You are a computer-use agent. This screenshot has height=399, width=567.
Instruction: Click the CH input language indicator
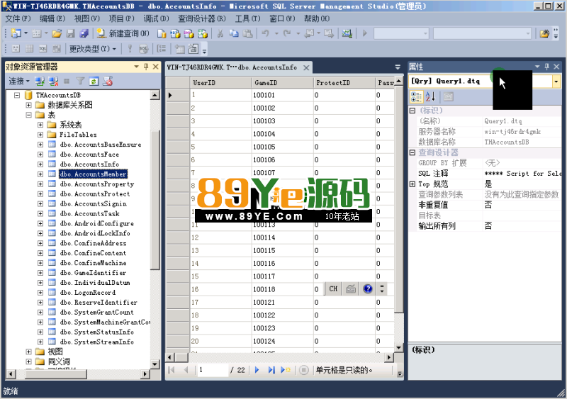coord(333,288)
